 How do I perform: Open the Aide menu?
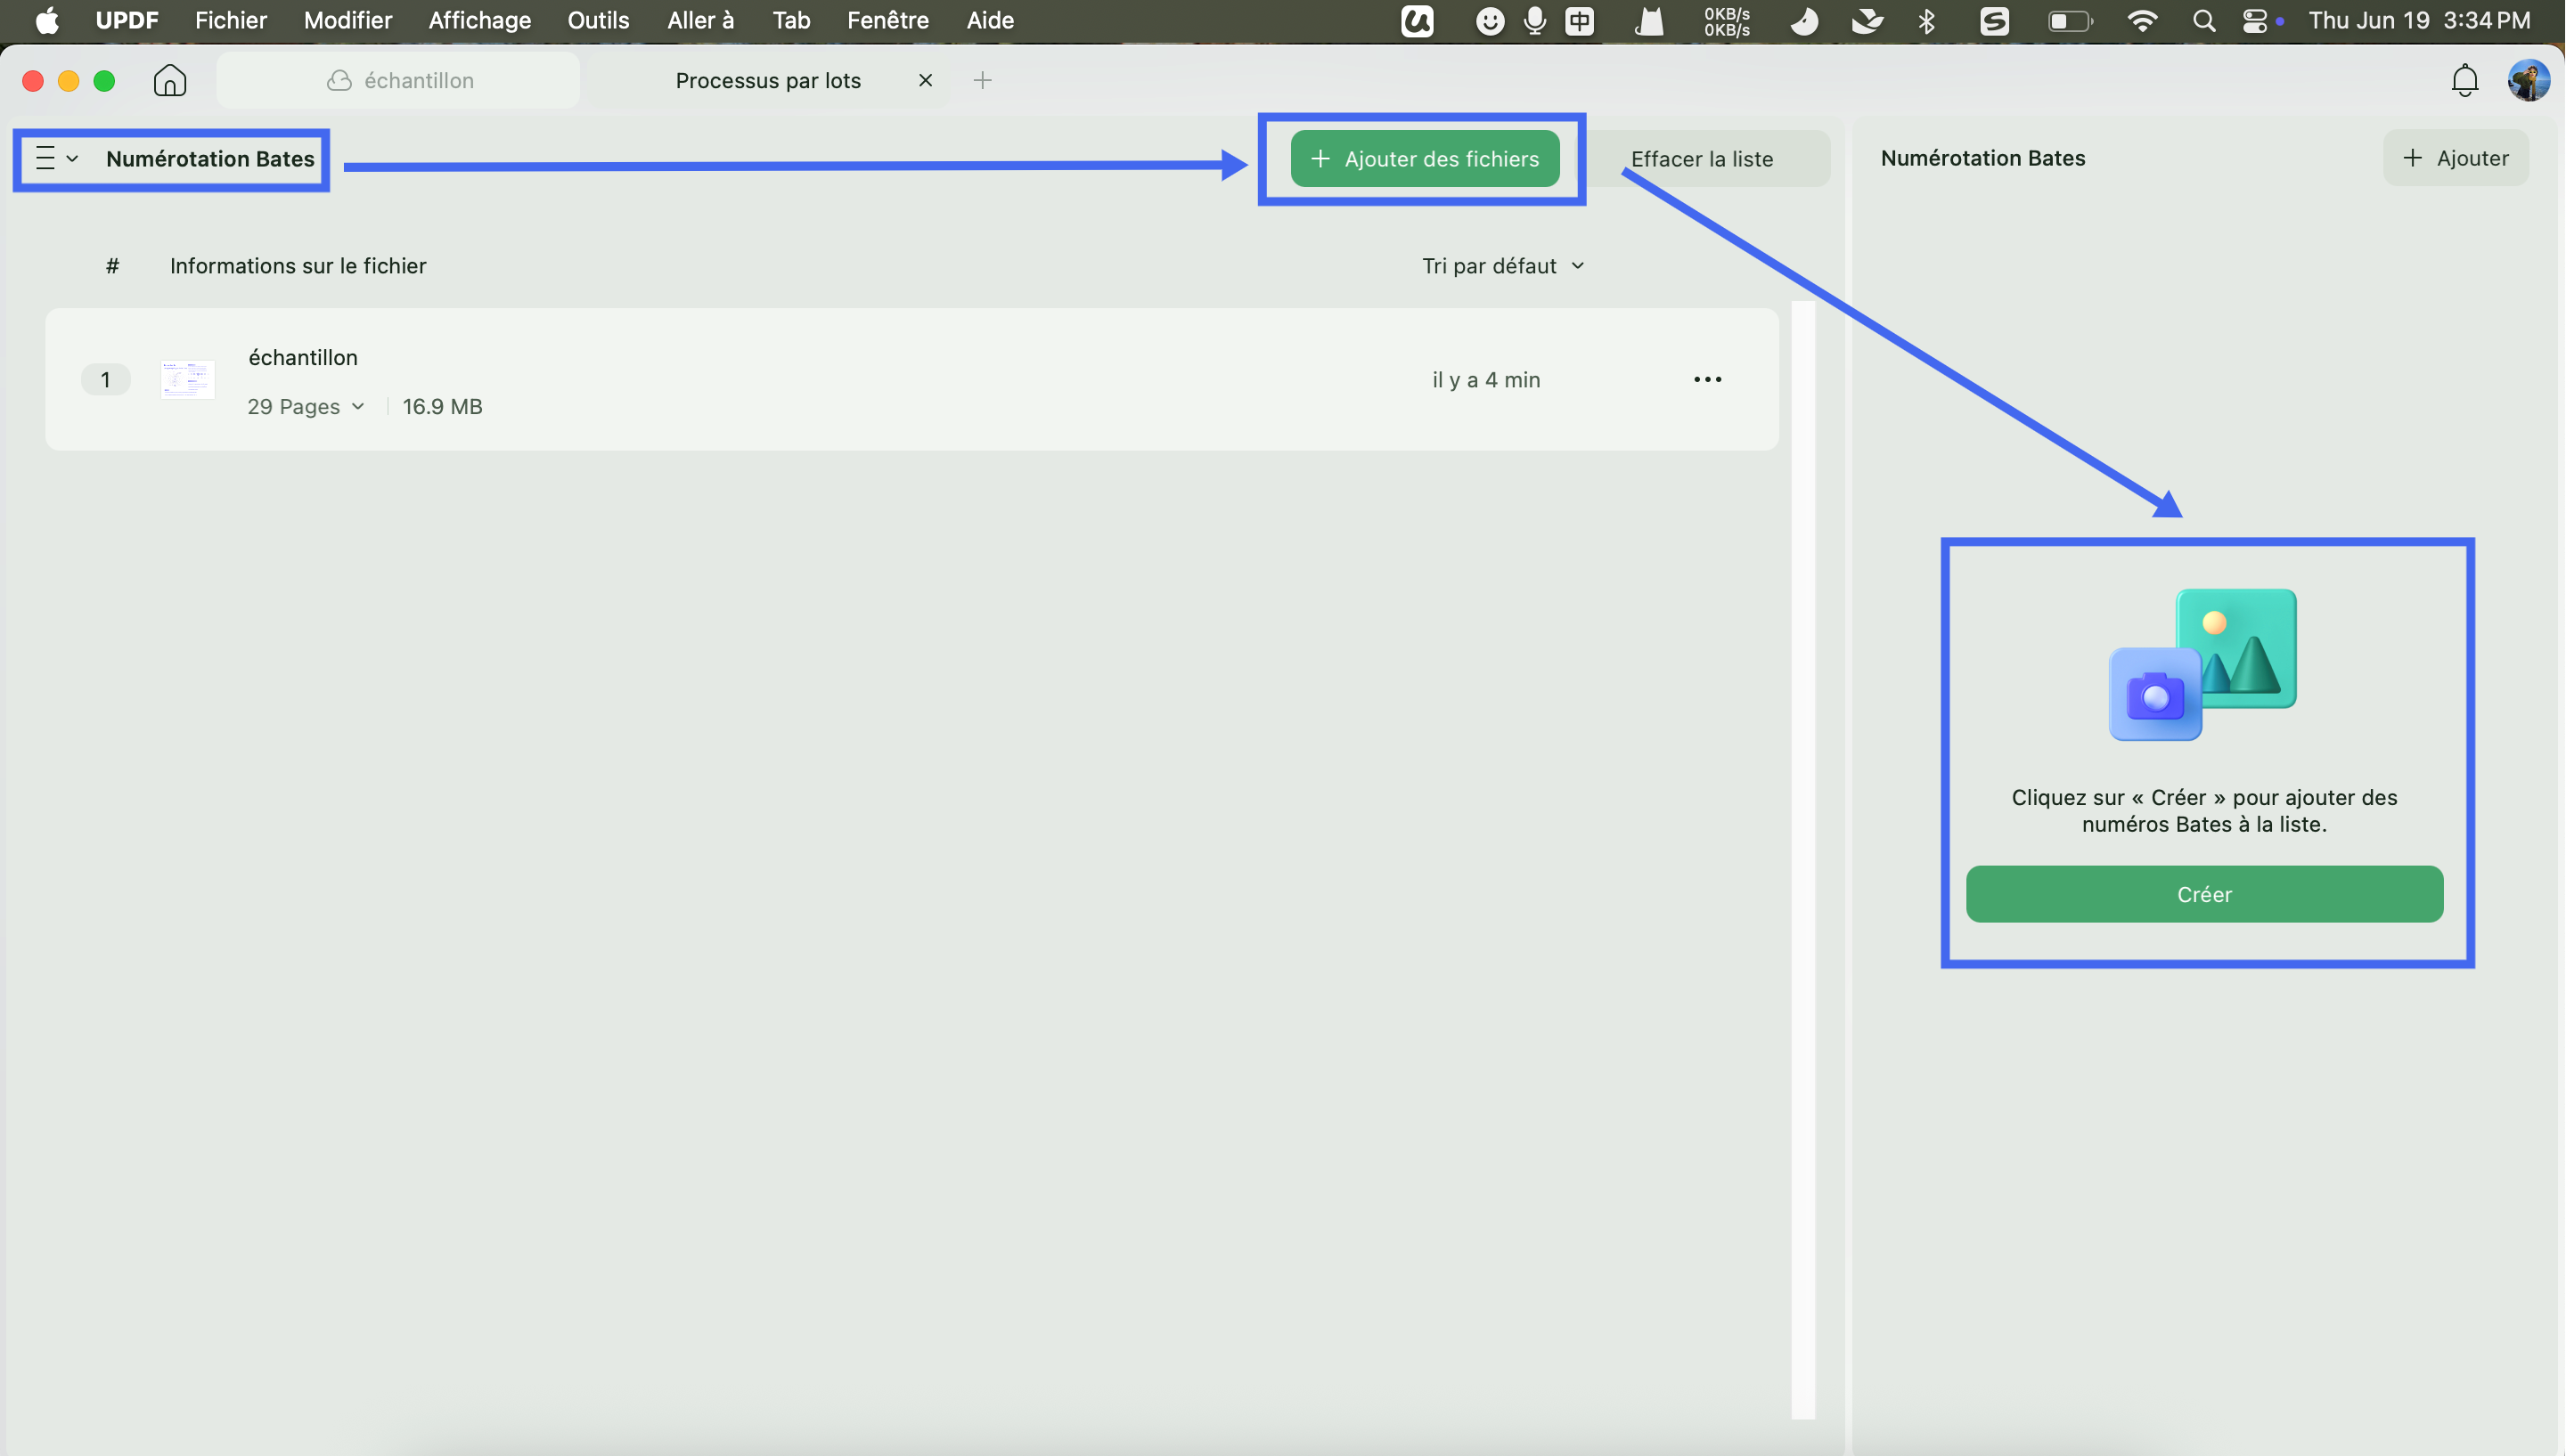[x=989, y=20]
